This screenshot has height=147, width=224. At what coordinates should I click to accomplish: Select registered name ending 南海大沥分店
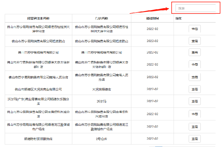pos(38,77)
